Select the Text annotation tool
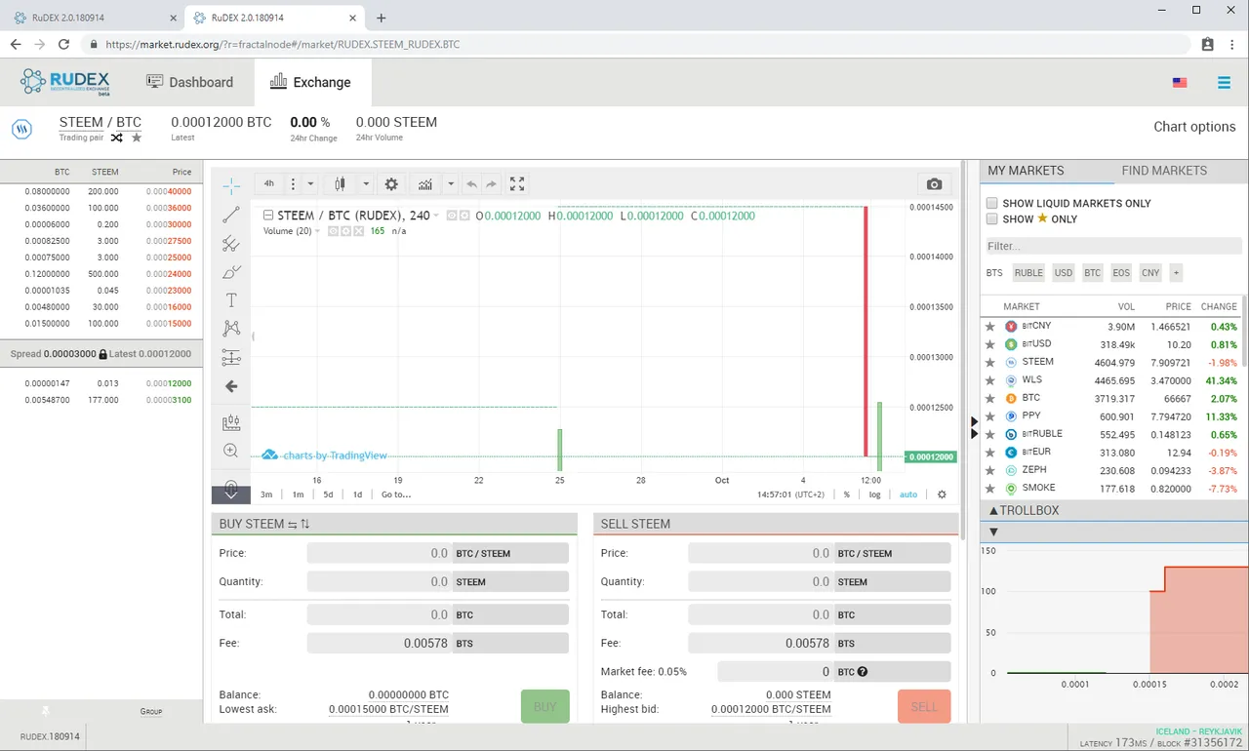Viewport: 1249px width, 751px height. [231, 300]
